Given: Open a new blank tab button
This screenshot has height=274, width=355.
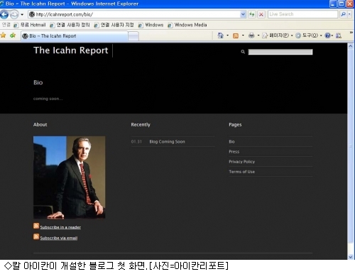Looking at the screenshot, I should coord(133,36).
